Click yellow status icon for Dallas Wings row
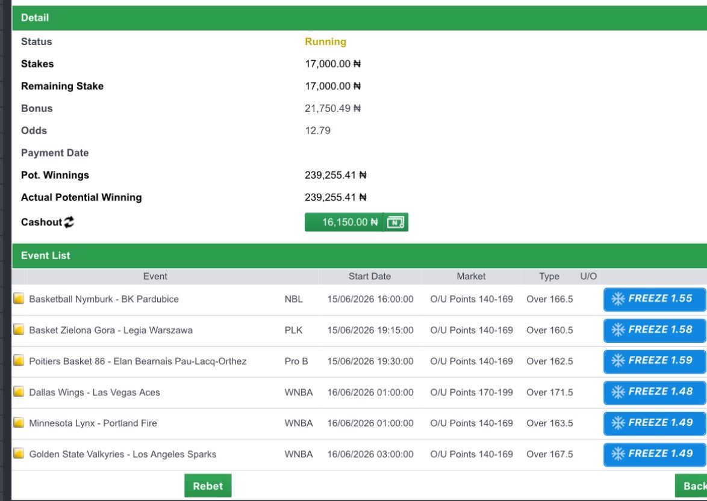Viewport: 707px width, 501px height. [x=19, y=392]
